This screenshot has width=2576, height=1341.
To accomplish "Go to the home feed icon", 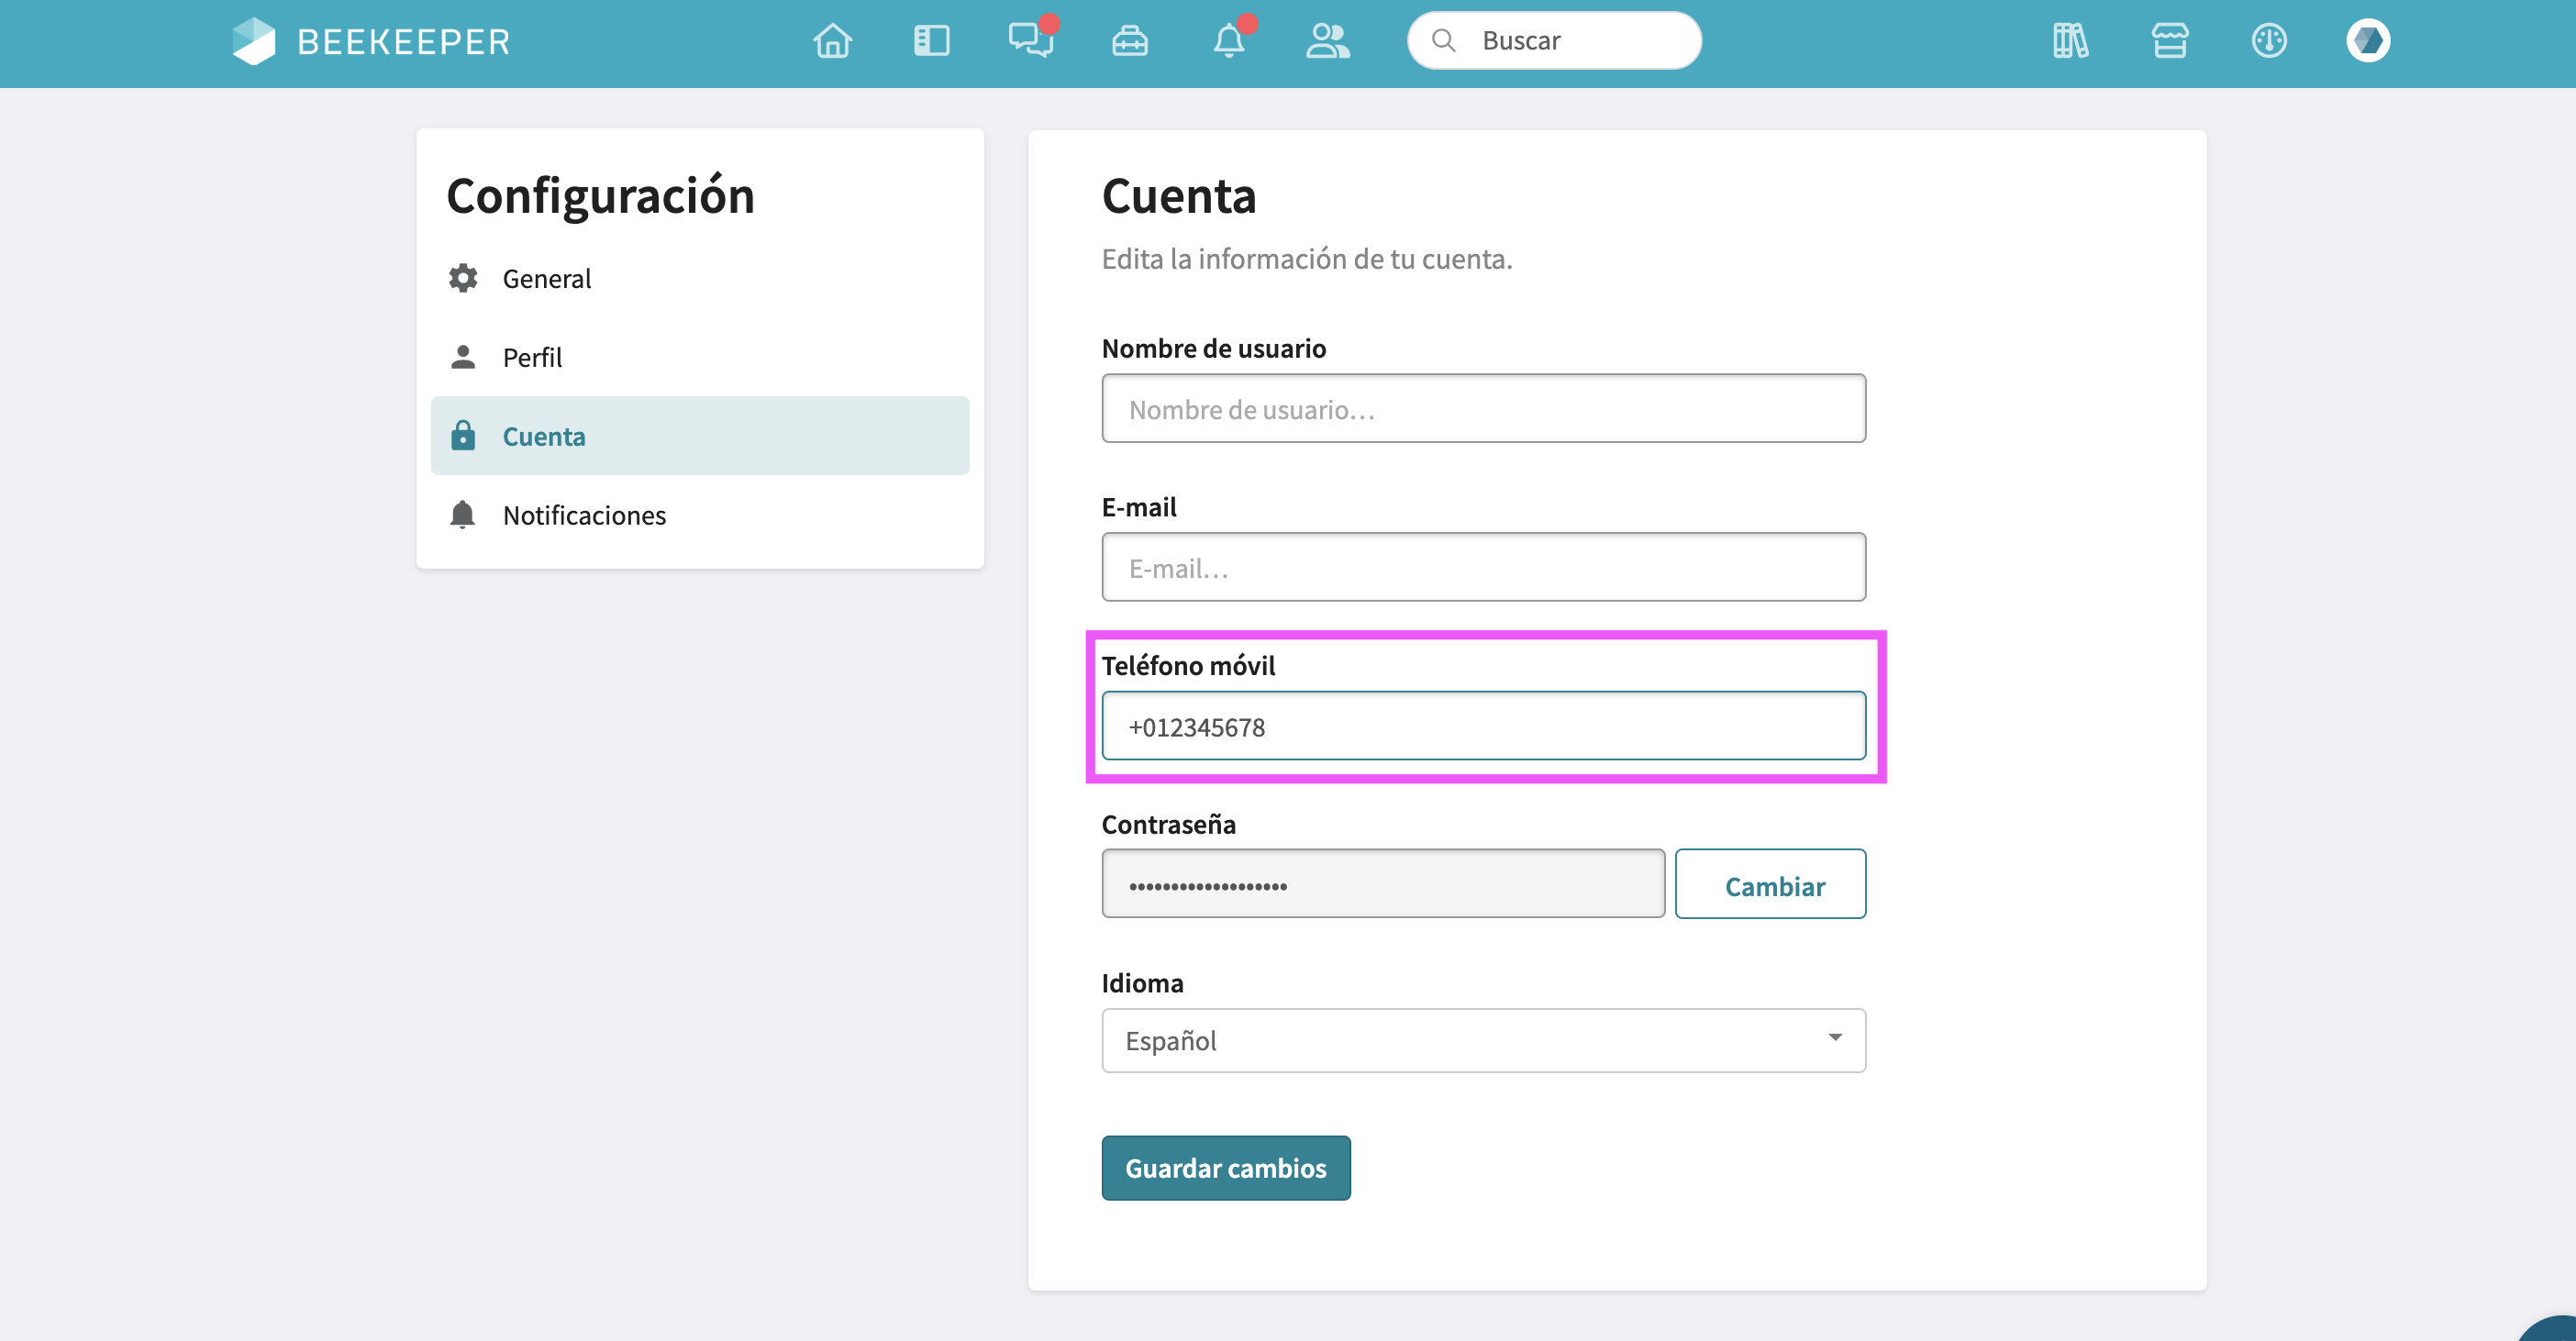I will 832,41.
